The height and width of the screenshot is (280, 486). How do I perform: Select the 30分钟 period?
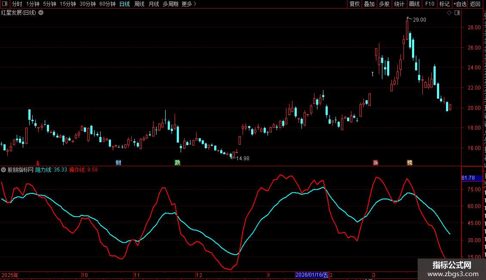88,4
